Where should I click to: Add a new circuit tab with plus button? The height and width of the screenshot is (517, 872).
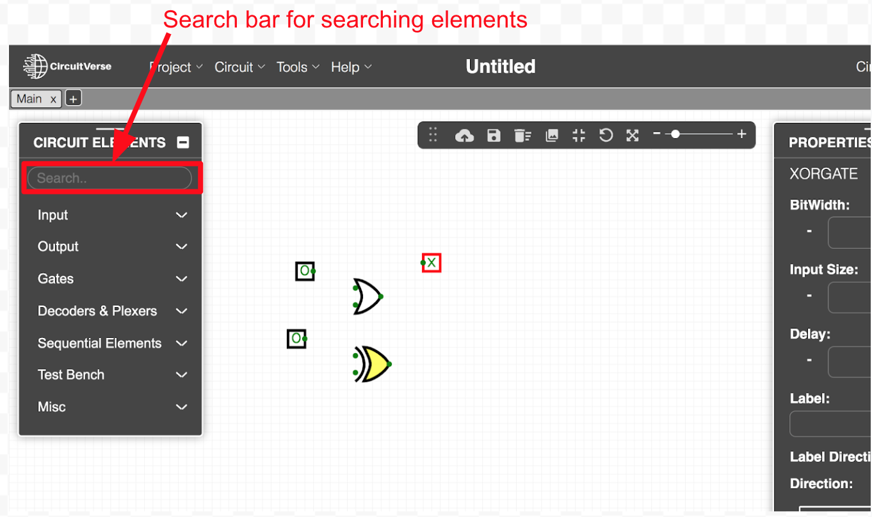74,99
